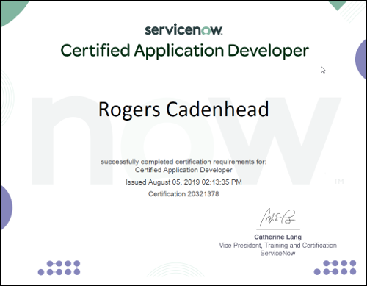Click the Catherine Lang name

[277, 237]
